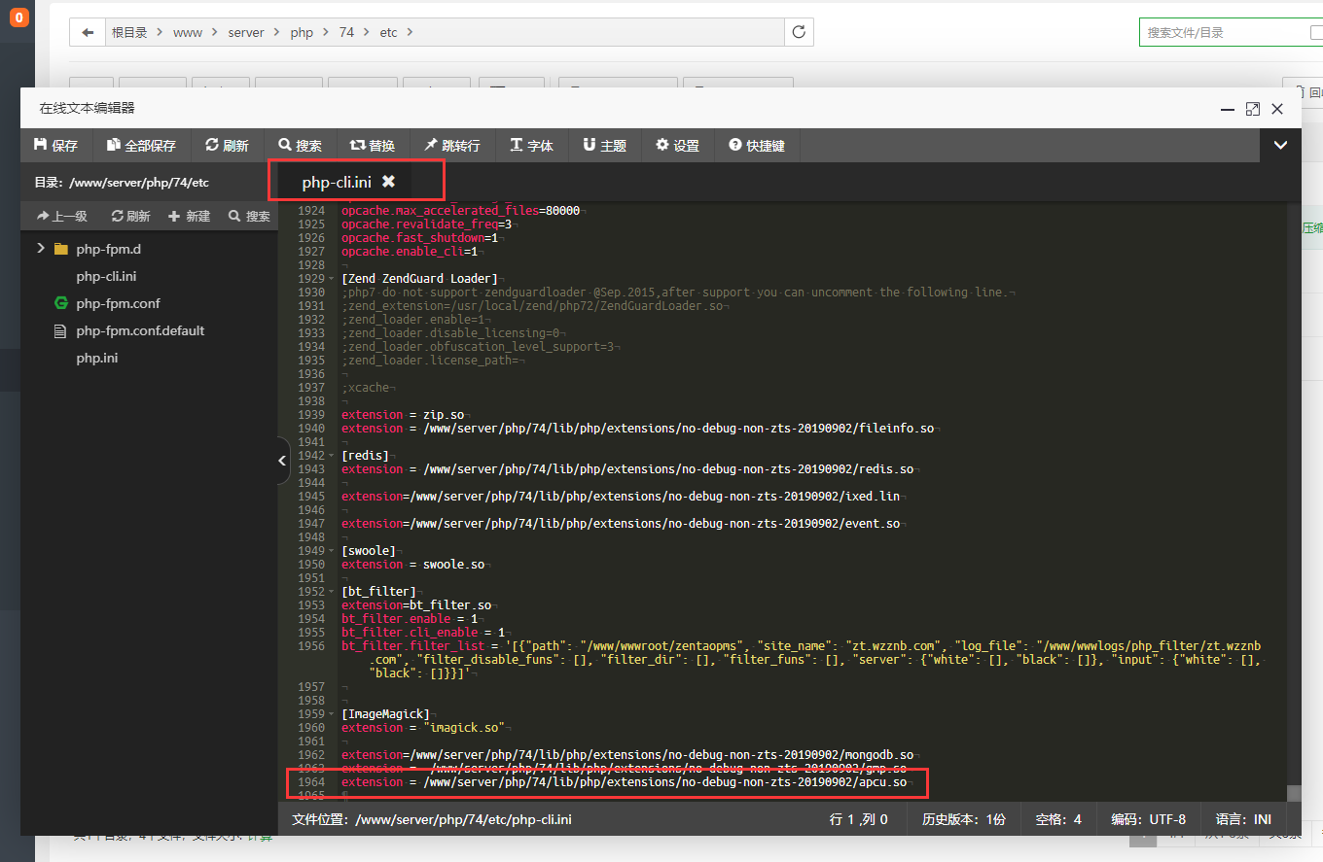Screen dimensions: 1323x862
Task: Close the php-cli.ini tab with X
Action: [x=388, y=182]
